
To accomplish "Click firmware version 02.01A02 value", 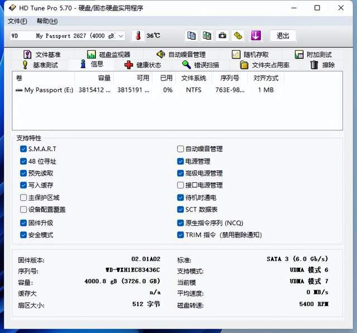I will [146, 259].
